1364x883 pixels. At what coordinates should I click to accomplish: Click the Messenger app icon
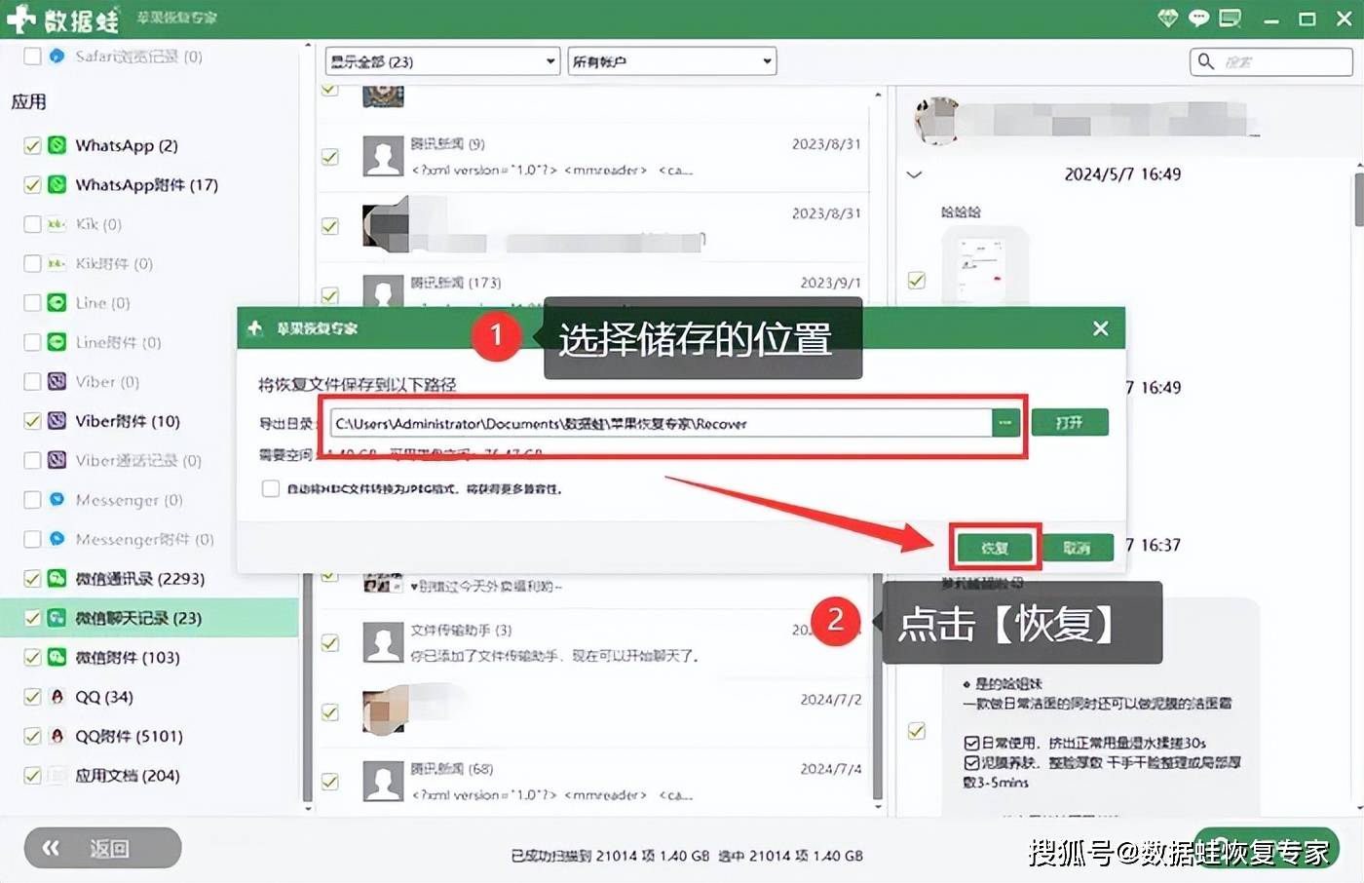(x=57, y=499)
